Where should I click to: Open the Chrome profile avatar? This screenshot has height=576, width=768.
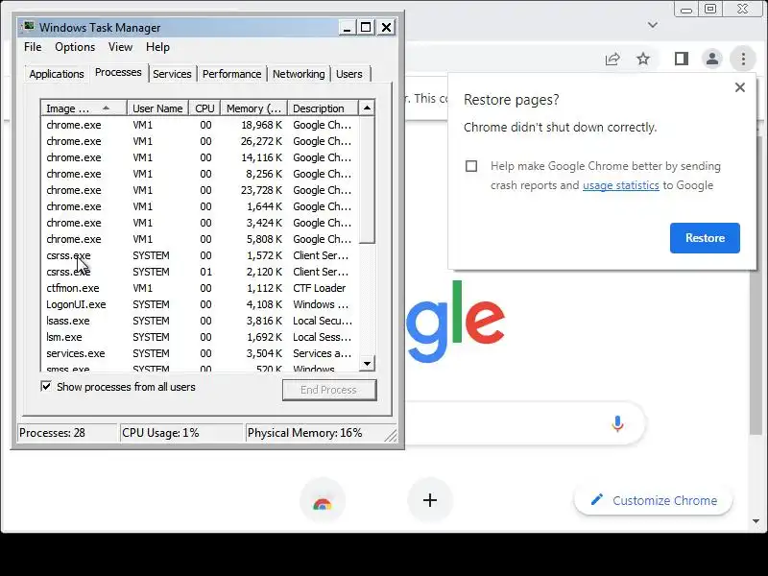click(712, 59)
